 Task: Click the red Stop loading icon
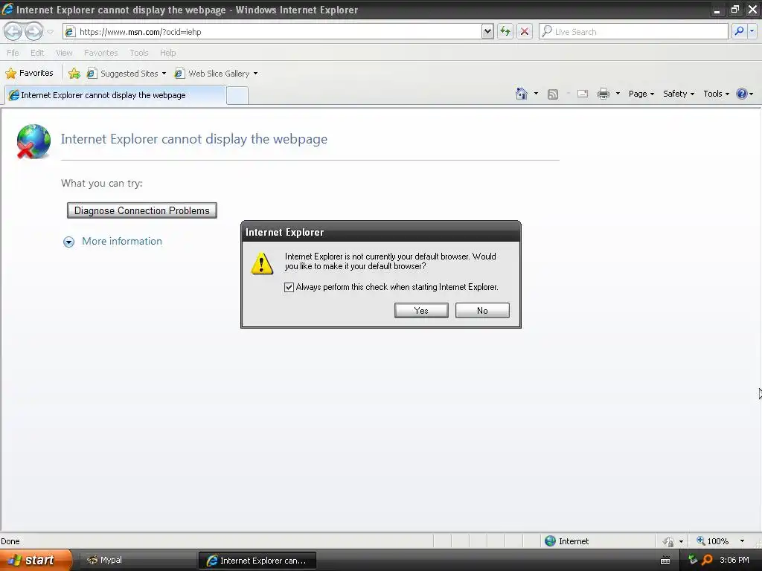coord(525,31)
